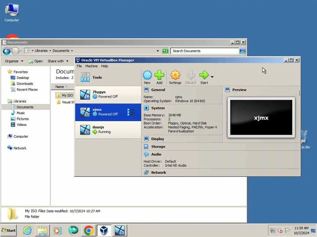The height and width of the screenshot is (237, 317).
Task: Open Settings gear for selected VM
Action: click(x=175, y=75)
